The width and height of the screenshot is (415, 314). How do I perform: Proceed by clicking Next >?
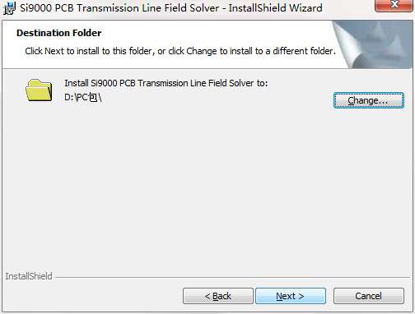(x=291, y=296)
